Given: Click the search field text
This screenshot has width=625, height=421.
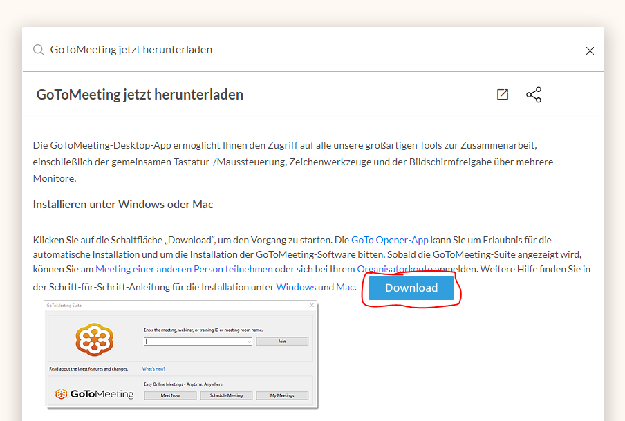Looking at the screenshot, I should point(131,50).
